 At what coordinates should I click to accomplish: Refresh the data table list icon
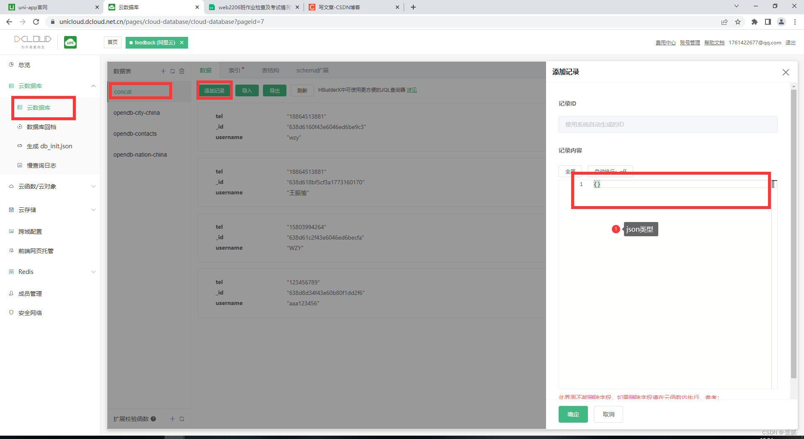173,71
